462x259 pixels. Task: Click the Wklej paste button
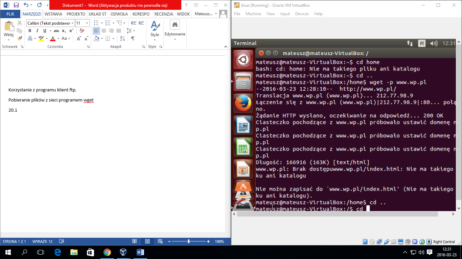pyautogui.click(x=8, y=28)
